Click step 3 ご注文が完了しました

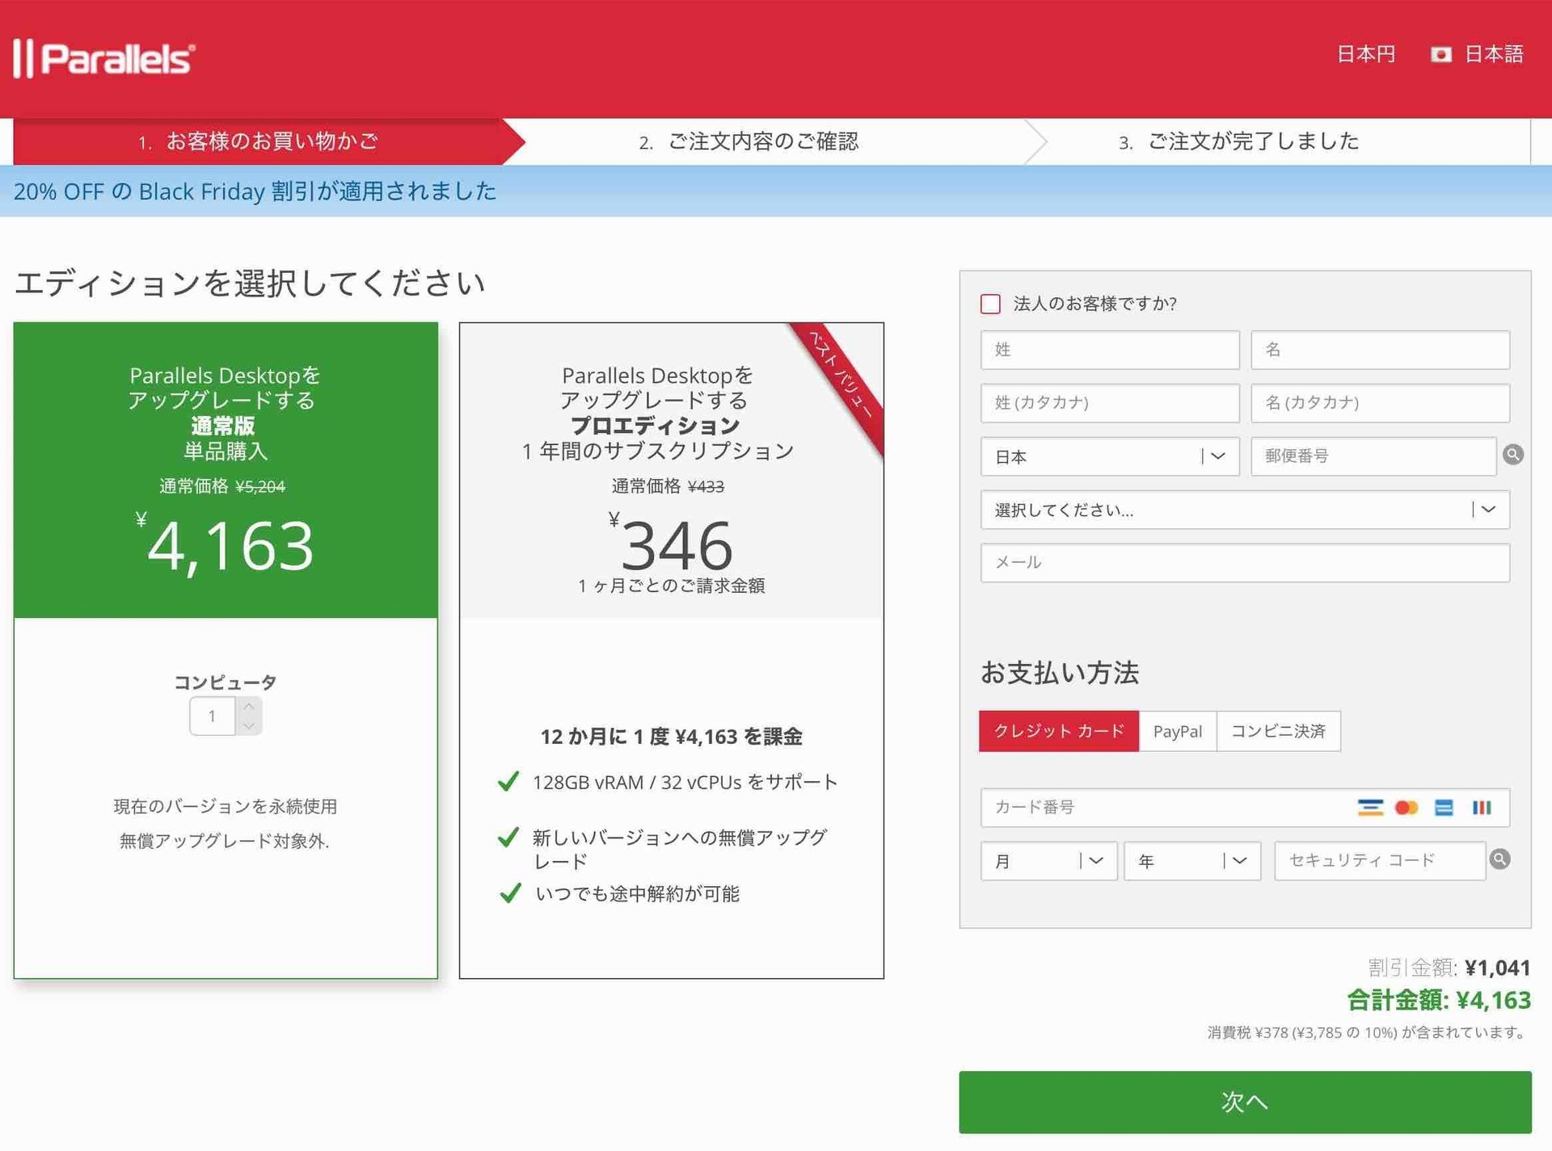(1238, 142)
